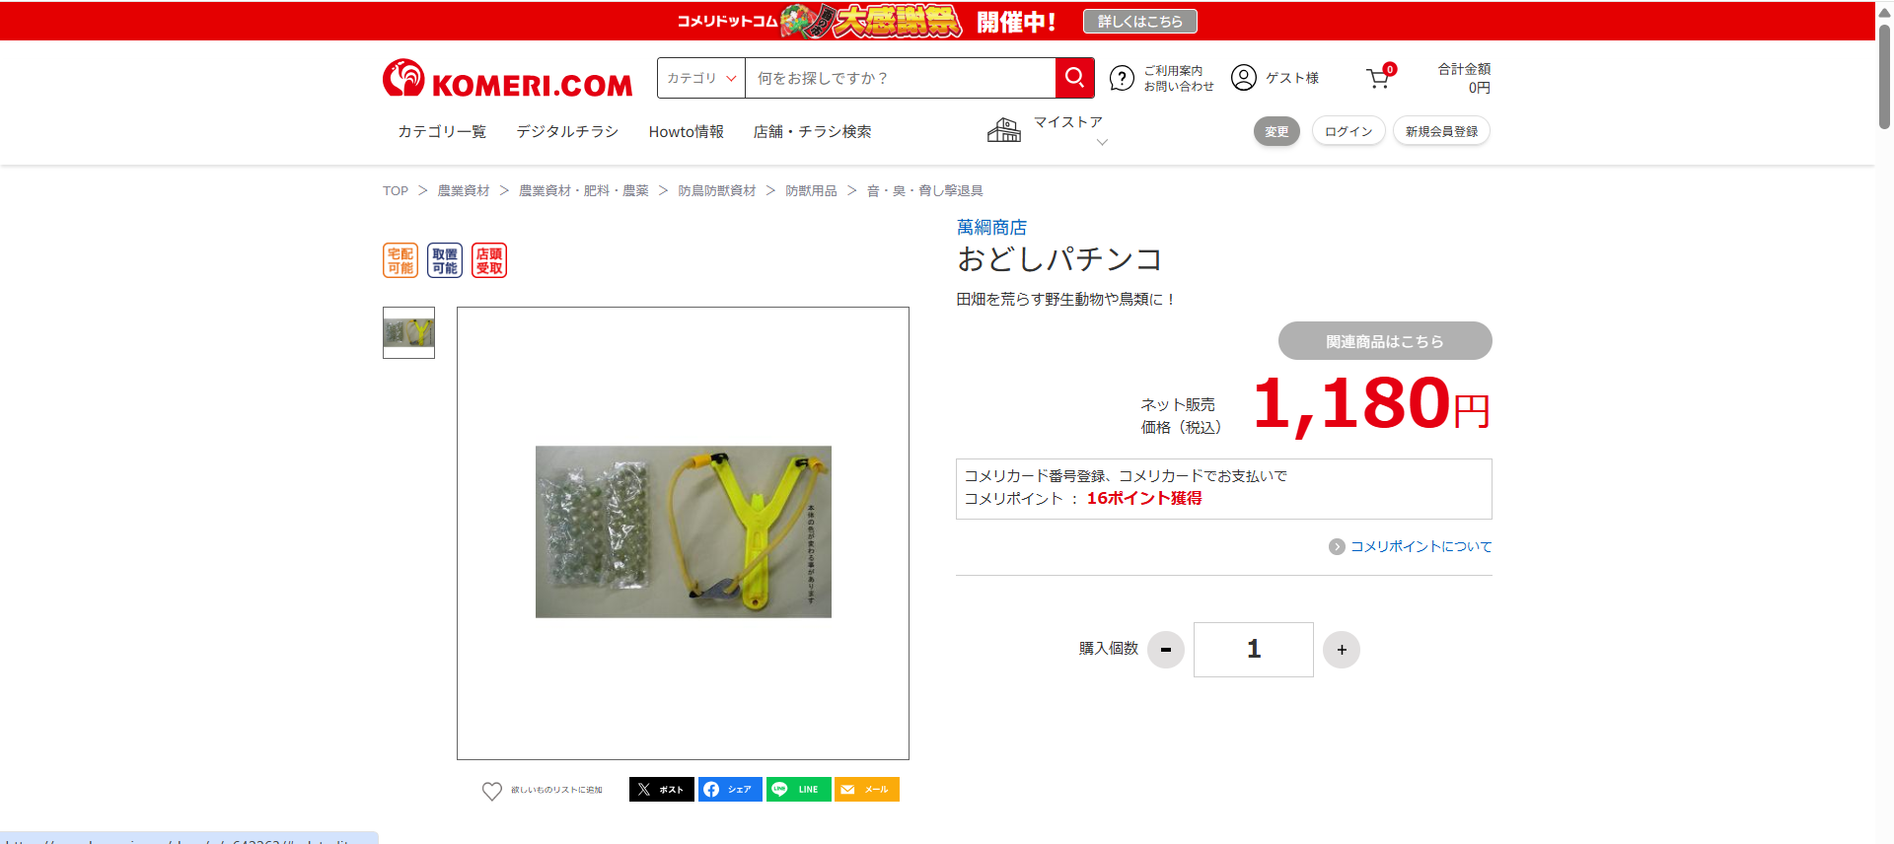The height and width of the screenshot is (844, 1894).
Task: Select the slingshot product thumbnail
Action: pos(408,332)
